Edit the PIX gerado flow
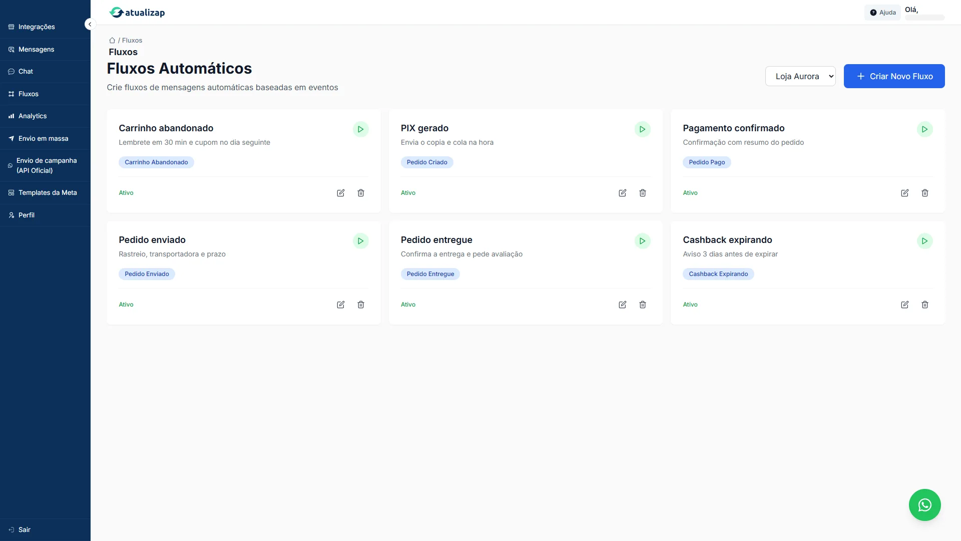Viewport: 961px width, 541px height. coord(623,193)
